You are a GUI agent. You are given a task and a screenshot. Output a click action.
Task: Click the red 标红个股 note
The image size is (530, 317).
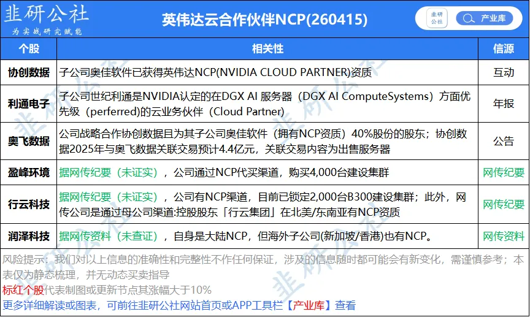[x=23, y=289]
